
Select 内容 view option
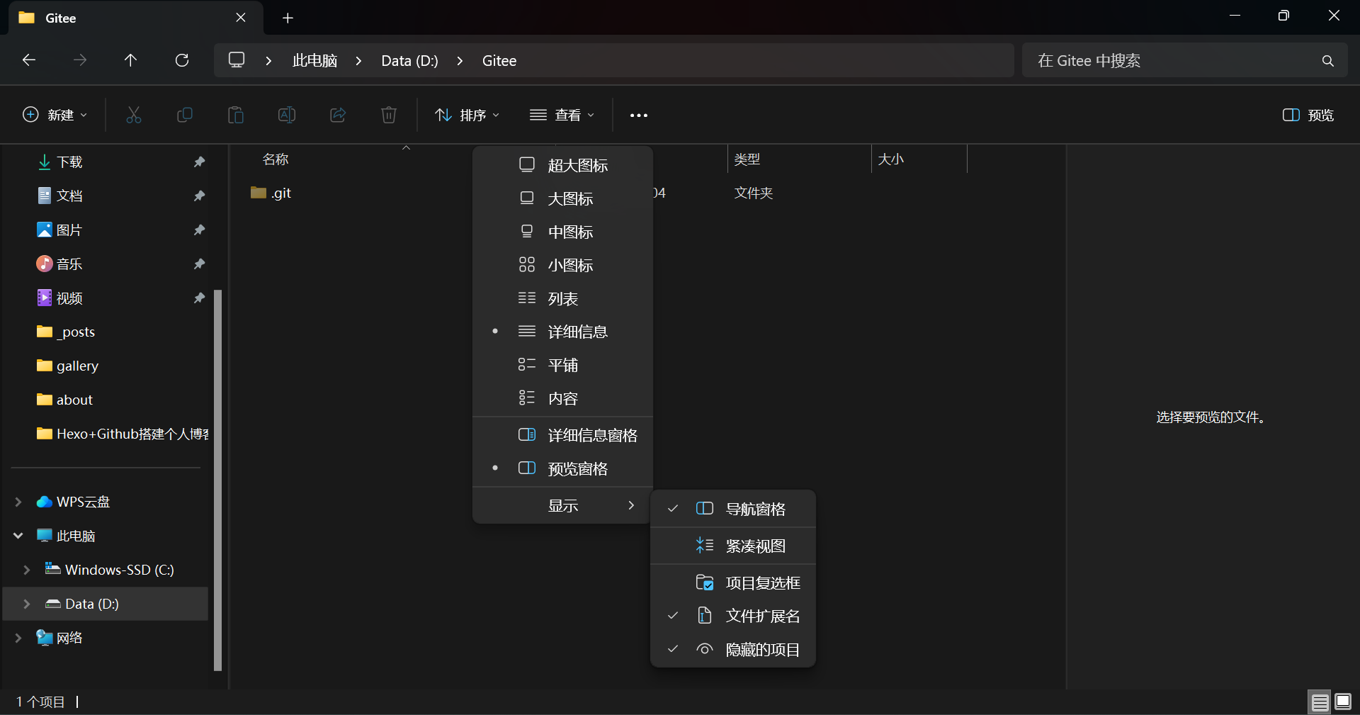coord(562,398)
